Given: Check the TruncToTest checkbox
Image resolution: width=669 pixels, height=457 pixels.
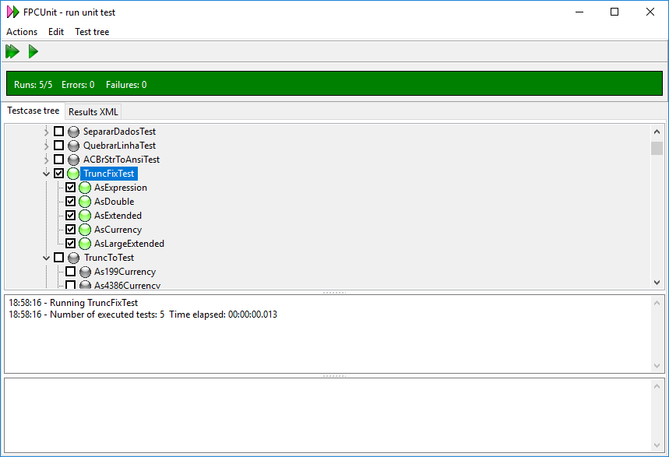Looking at the screenshot, I should pyautogui.click(x=59, y=257).
